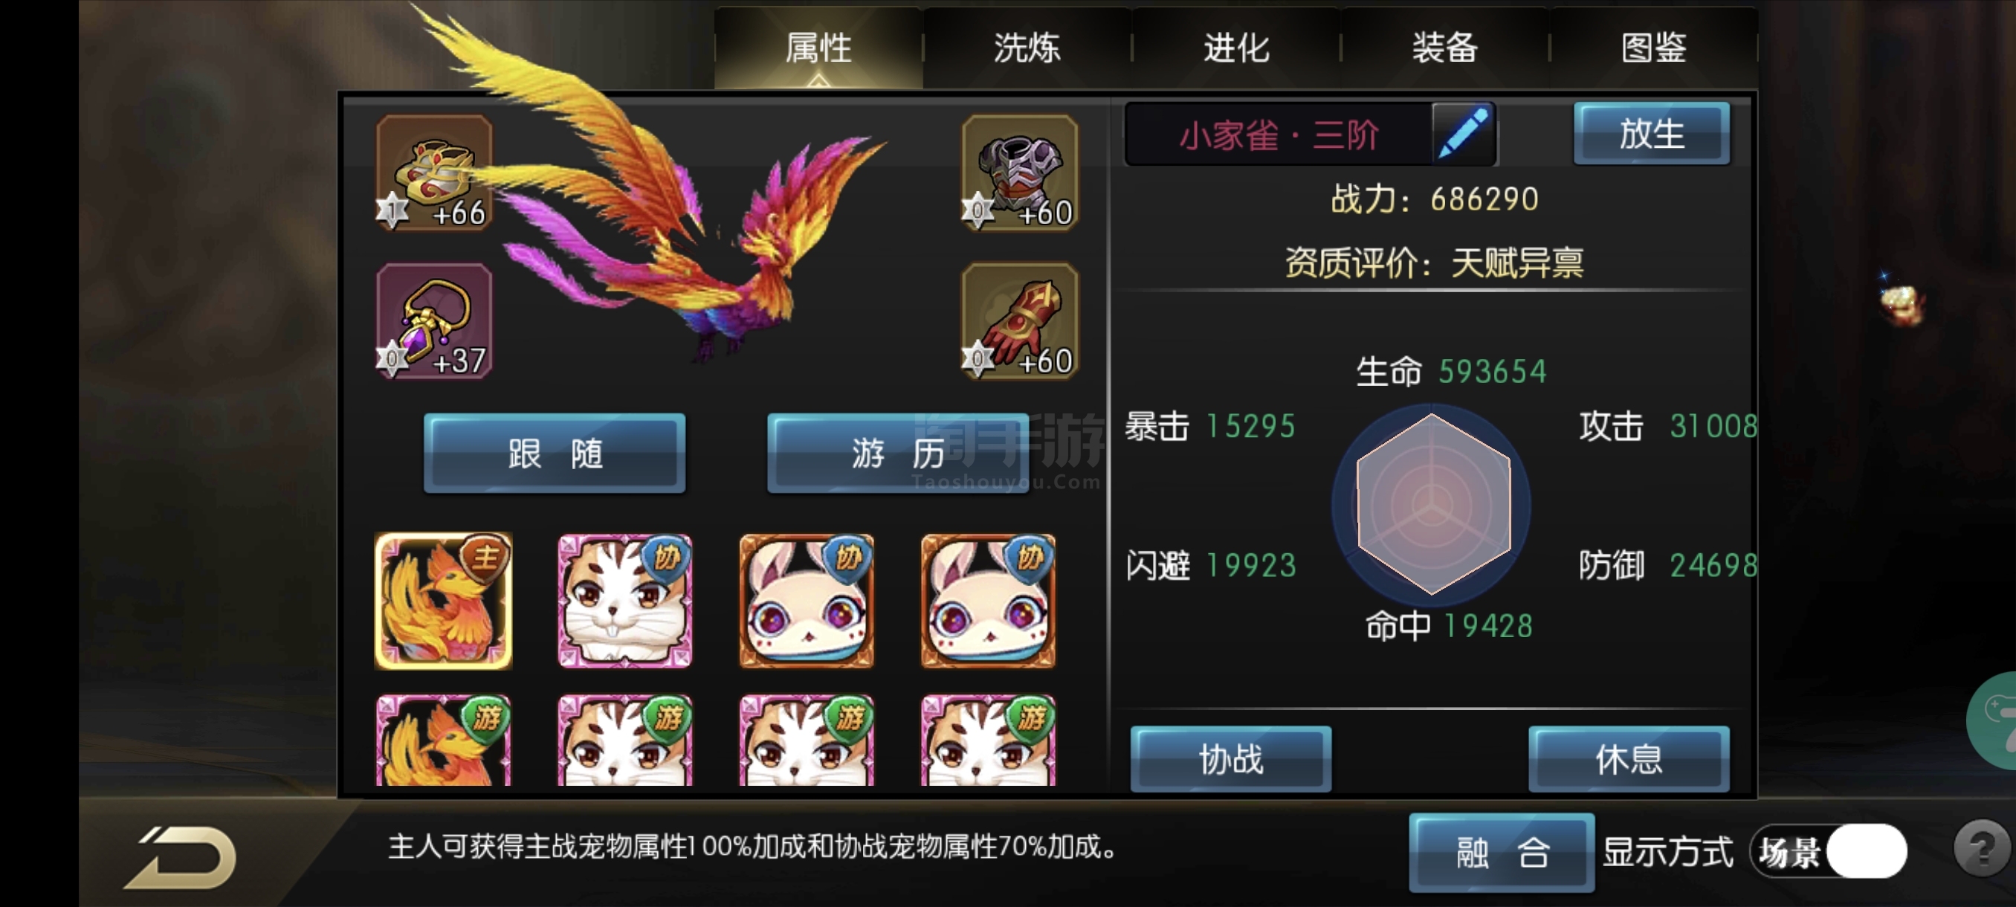Viewport: 2016px width, 907px height.
Task: Select the main phoenix pet portrait
Action: (x=444, y=601)
